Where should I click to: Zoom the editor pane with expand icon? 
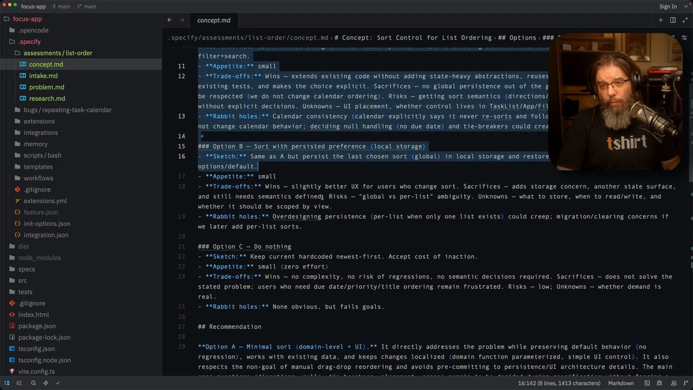tap(685, 20)
